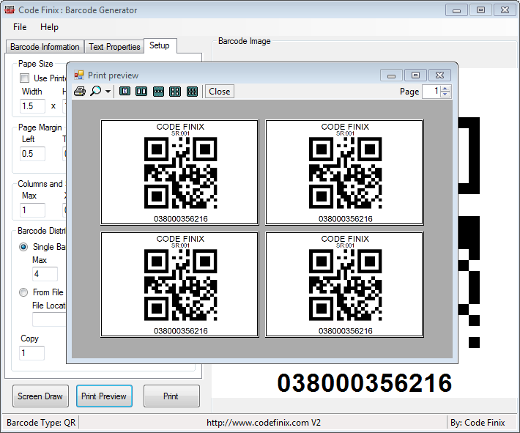Close the print preview with Close button
The height and width of the screenshot is (433, 520).
point(220,92)
